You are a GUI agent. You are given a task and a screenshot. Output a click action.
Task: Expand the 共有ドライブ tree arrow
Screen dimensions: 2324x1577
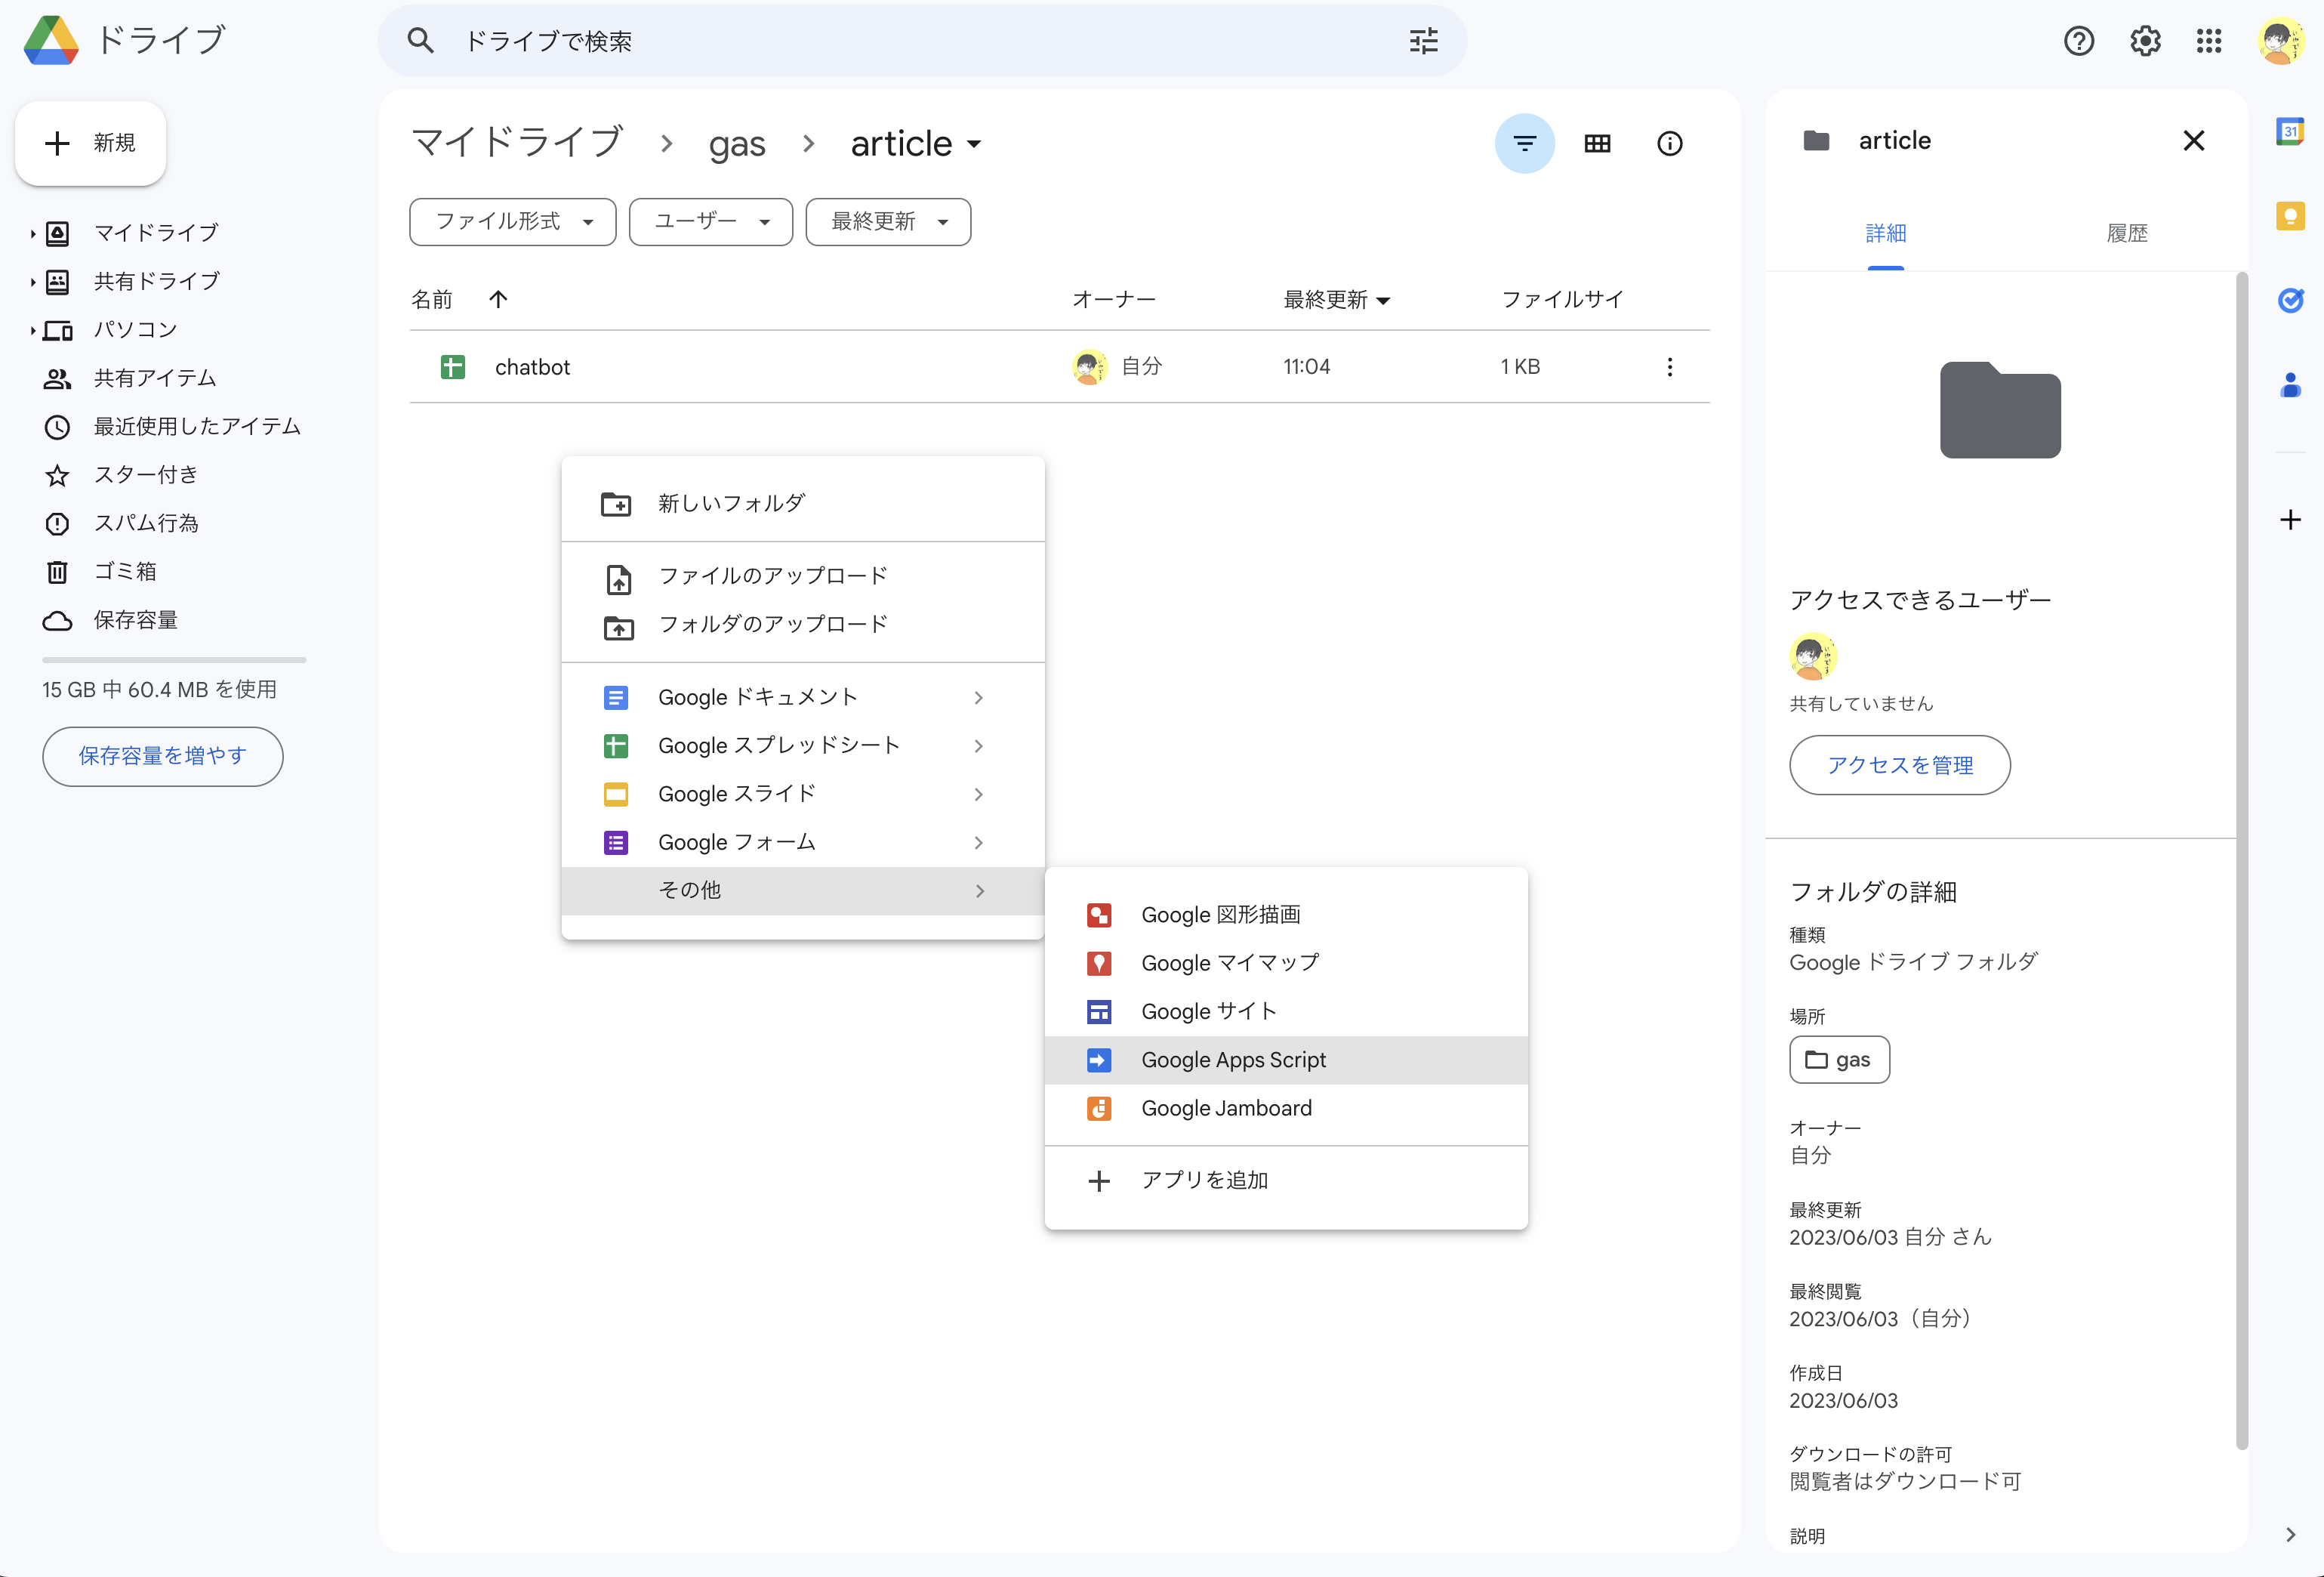click(32, 282)
